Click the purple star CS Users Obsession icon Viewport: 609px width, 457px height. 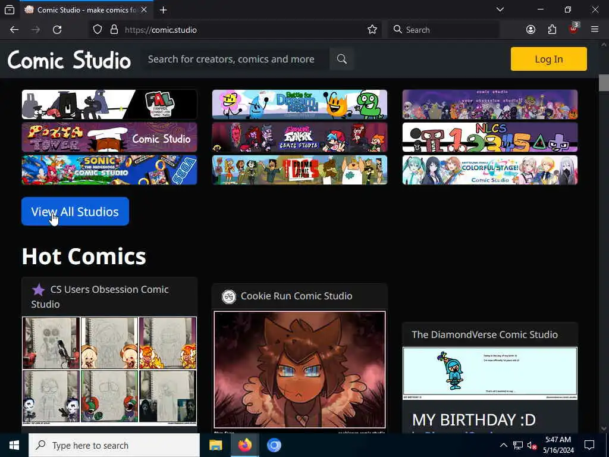pyautogui.click(x=38, y=290)
